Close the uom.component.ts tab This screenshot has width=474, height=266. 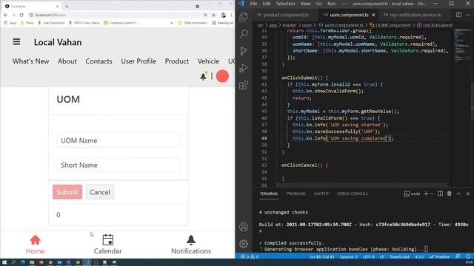point(373,15)
